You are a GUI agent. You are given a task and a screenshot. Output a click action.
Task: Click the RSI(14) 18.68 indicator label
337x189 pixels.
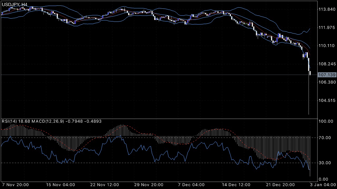(x=16, y=121)
